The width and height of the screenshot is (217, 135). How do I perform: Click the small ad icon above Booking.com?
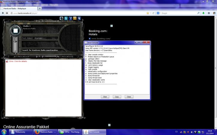(x=112, y=26)
